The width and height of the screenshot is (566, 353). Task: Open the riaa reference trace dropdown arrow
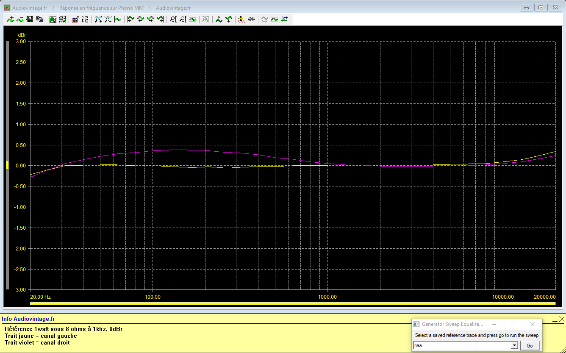pyautogui.click(x=515, y=345)
